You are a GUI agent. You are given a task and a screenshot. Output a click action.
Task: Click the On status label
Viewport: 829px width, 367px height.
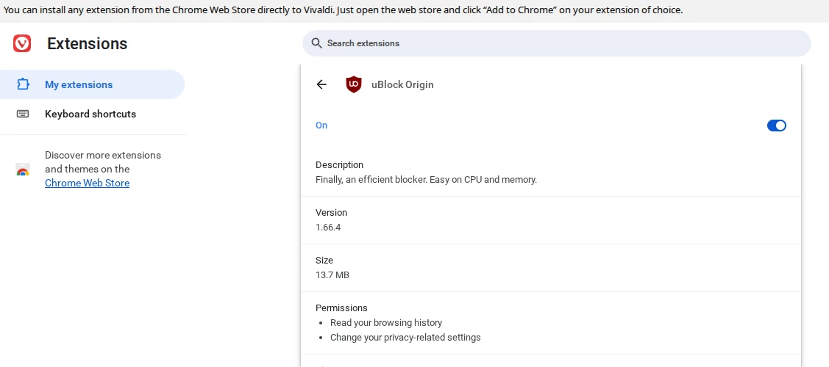tap(321, 126)
